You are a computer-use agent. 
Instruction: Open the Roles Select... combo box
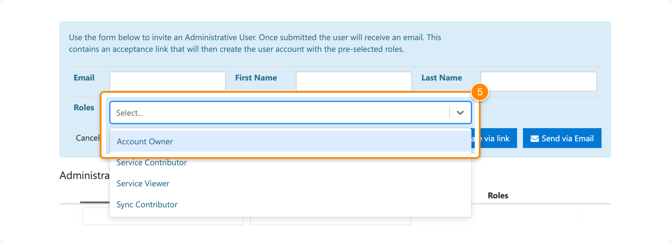(279, 113)
